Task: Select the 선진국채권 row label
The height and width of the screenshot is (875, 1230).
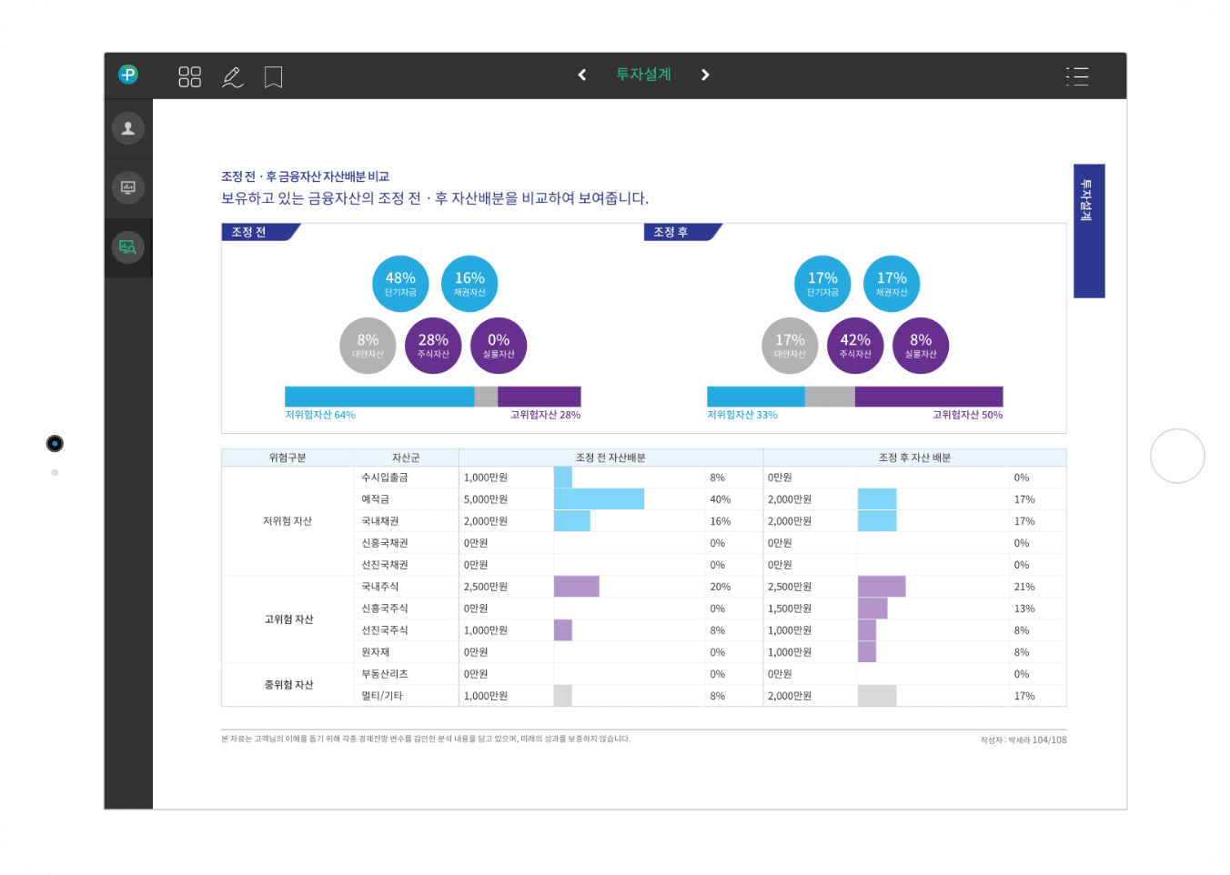Action: pos(385,565)
